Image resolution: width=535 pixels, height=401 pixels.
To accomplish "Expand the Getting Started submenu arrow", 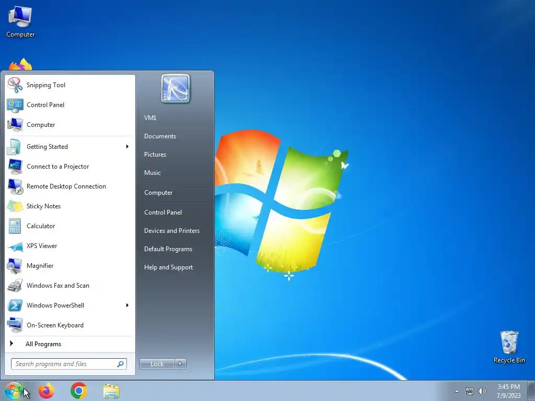I will point(127,147).
